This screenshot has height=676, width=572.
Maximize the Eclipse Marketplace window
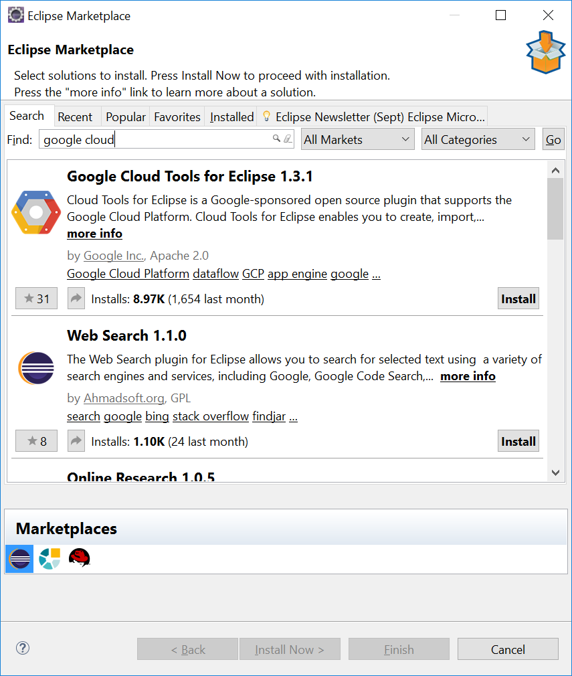click(x=500, y=15)
